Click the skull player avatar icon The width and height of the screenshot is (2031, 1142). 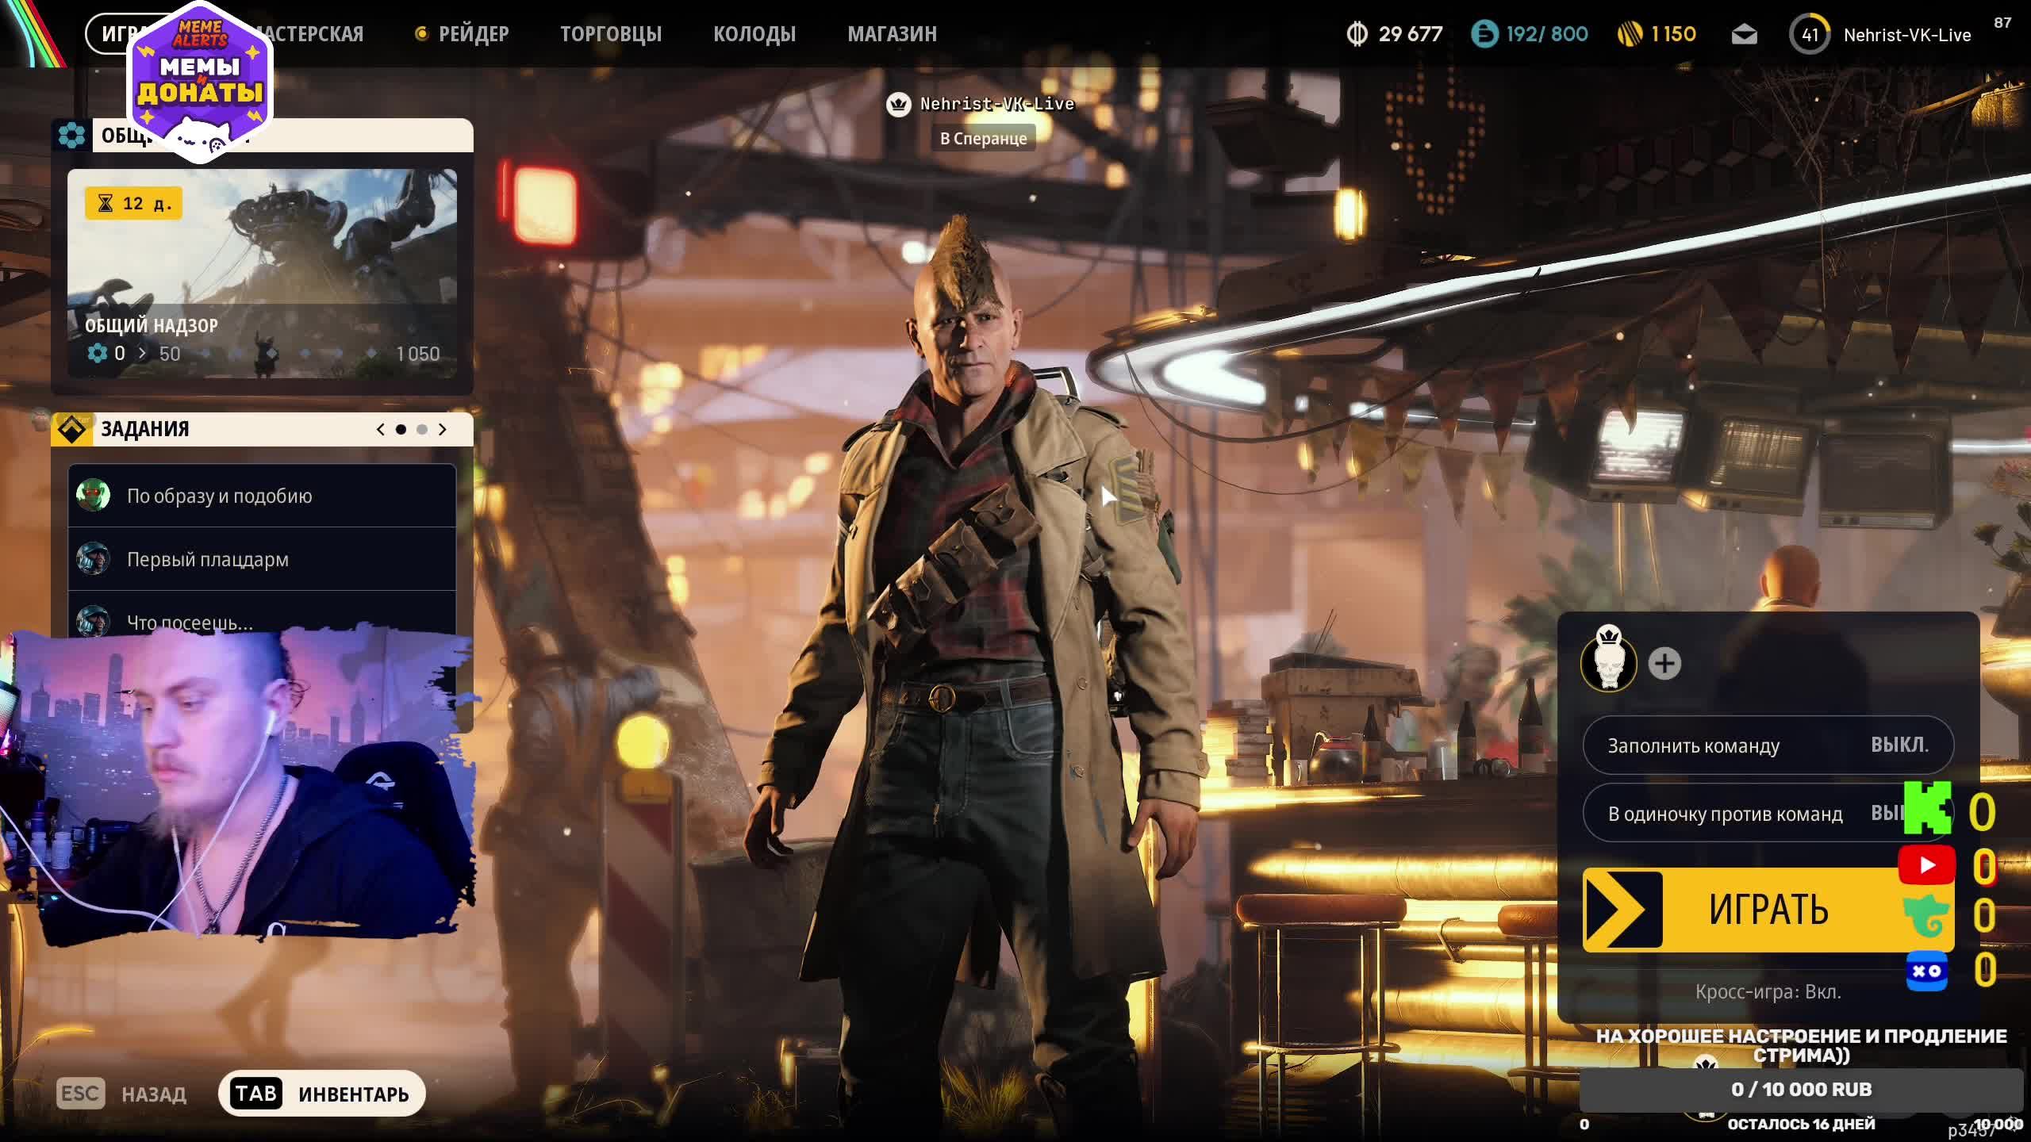[x=1608, y=664]
